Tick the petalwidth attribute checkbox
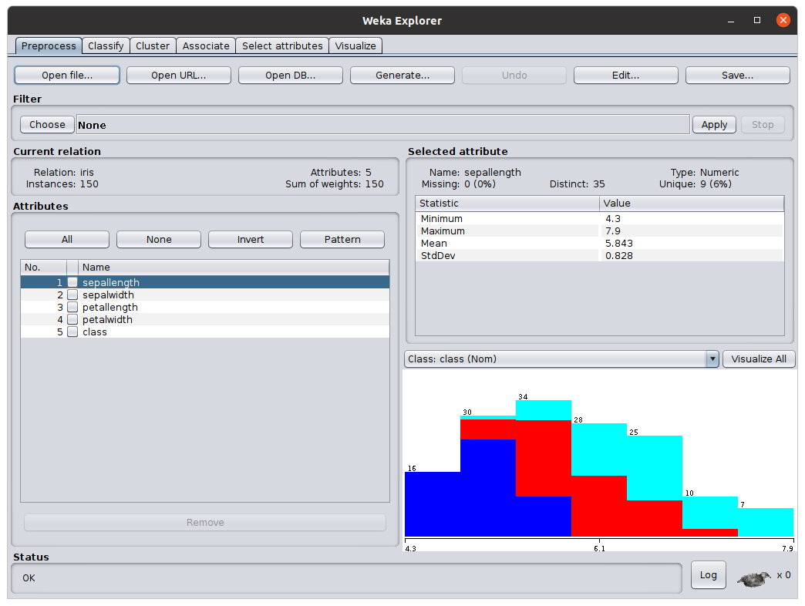The width and height of the screenshot is (805, 606). 72,319
